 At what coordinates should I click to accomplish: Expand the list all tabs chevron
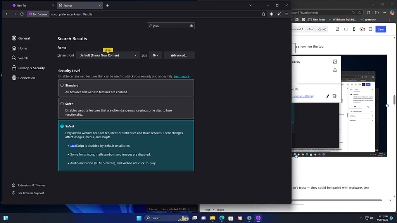250,5
